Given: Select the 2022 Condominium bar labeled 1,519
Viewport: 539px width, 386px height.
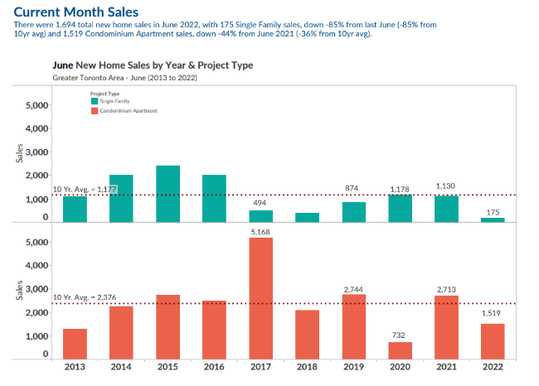Looking at the screenshot, I should pos(493,341).
